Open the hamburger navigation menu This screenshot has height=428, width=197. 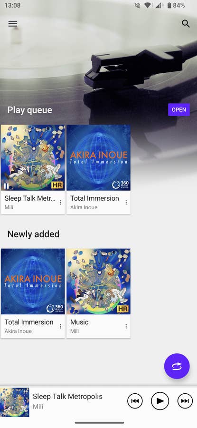click(12, 24)
